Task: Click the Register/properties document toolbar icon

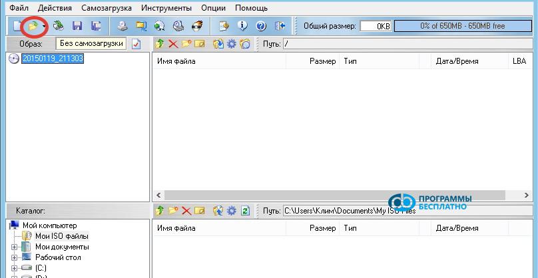Action: [x=224, y=26]
